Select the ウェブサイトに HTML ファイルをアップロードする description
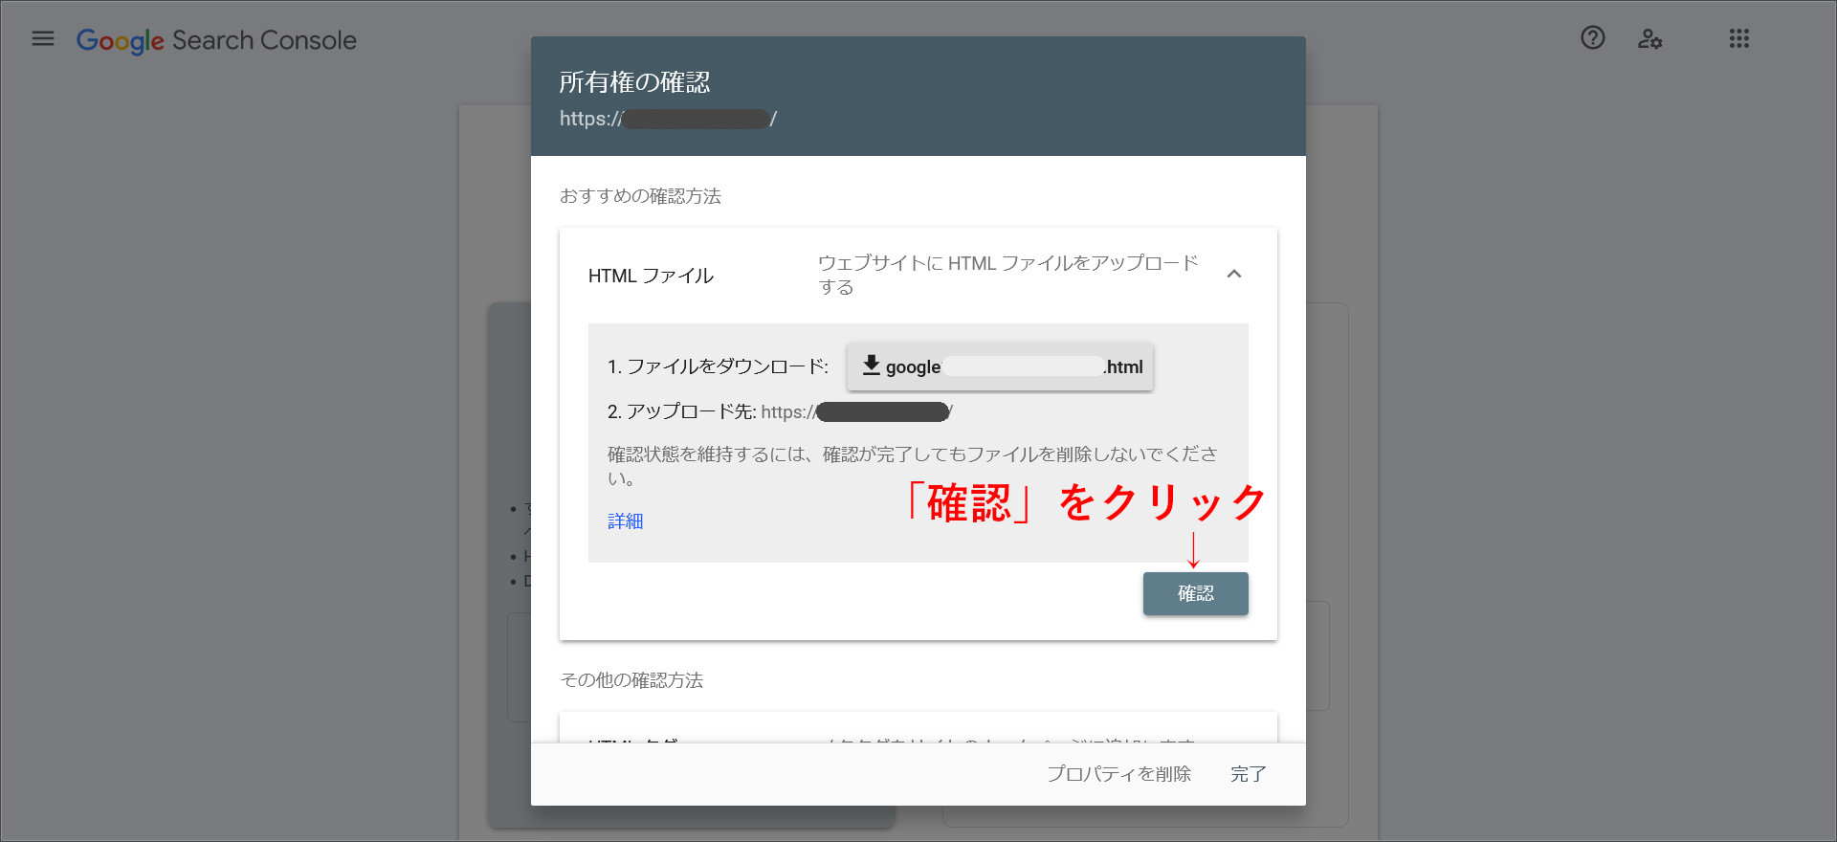This screenshot has height=842, width=1837. (1008, 275)
